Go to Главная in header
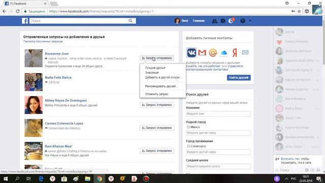The image size is (325, 183). point(199,21)
